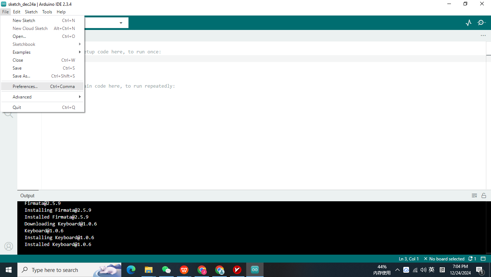Expand the Examples submenu
Screen dimensions: 491x277
[x=43, y=52]
